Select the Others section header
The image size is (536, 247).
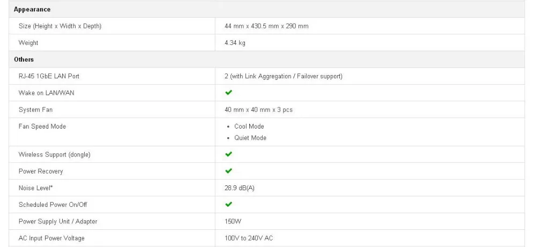coord(24,59)
